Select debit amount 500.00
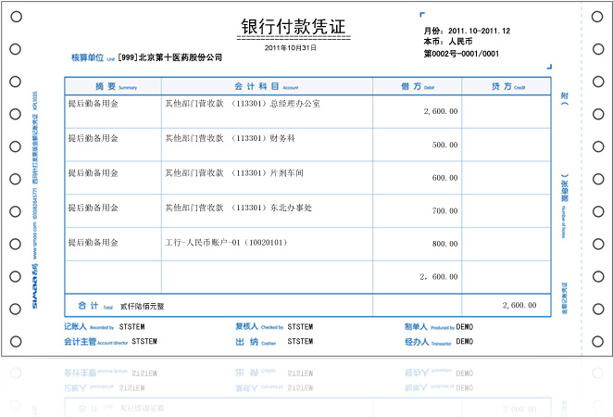 tap(444, 145)
